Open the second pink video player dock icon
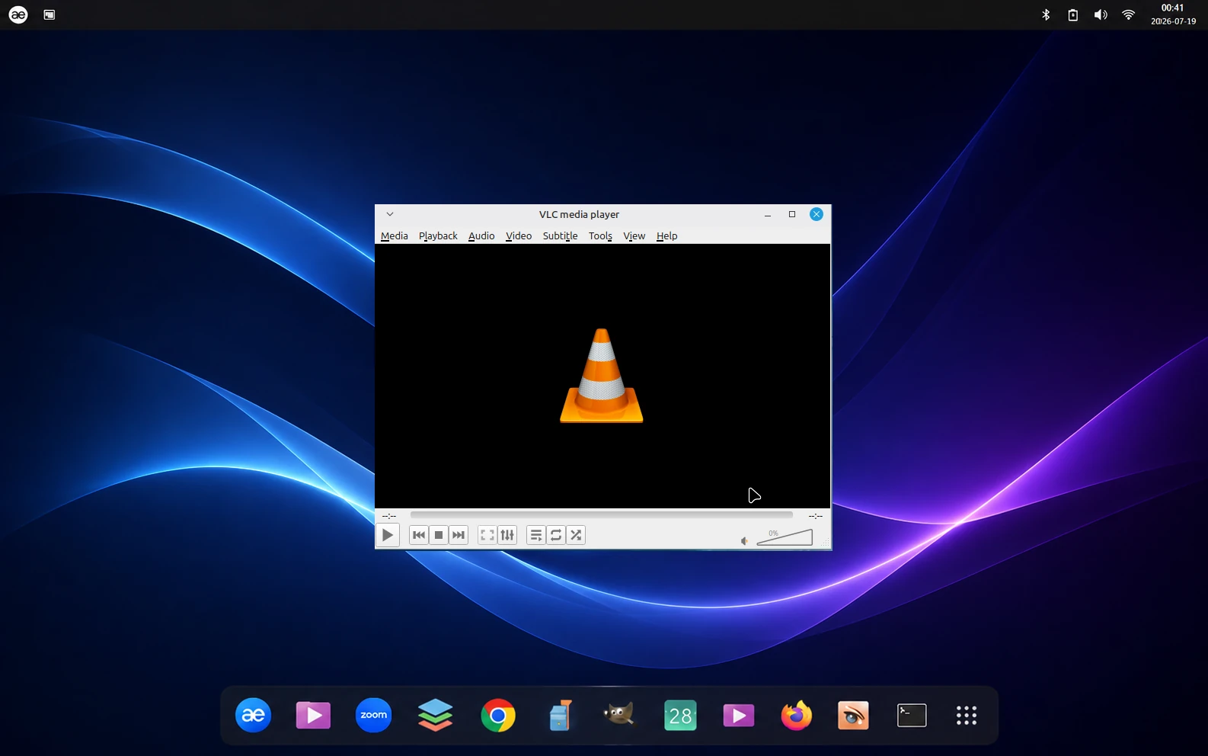 click(x=738, y=716)
